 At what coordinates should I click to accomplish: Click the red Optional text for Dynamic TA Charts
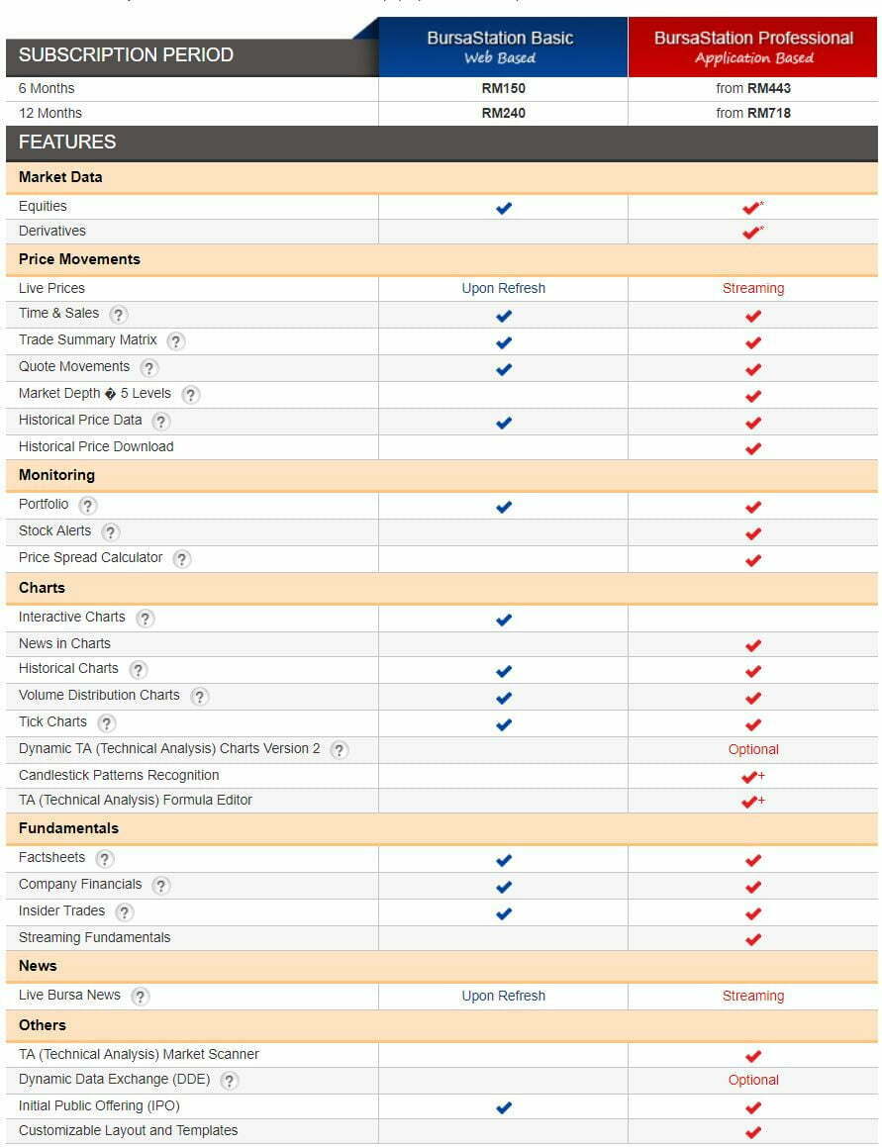[x=753, y=749]
